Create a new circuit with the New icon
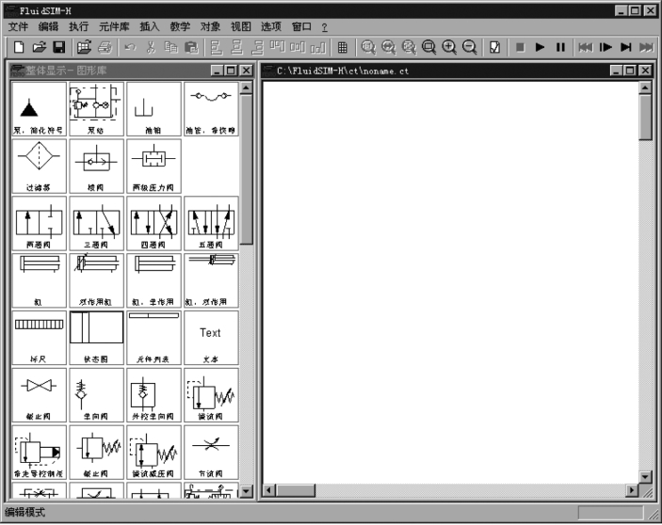This screenshot has height=525, width=662. coord(19,47)
